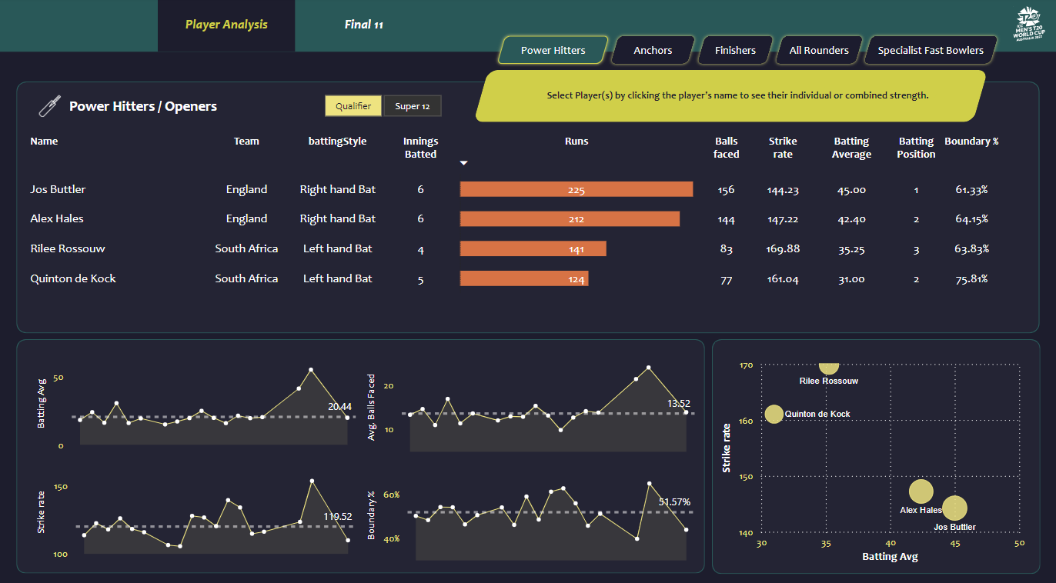Screen dimensions: 1056x583
Task: Show the All Rounders category
Action: point(818,49)
